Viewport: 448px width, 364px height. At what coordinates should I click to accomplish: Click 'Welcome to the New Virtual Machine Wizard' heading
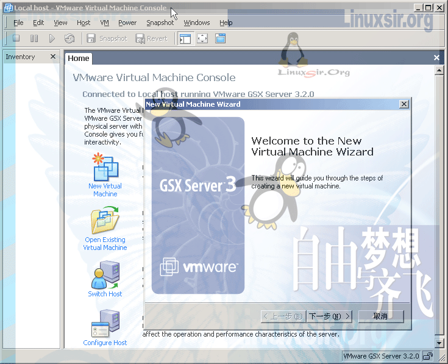coord(312,146)
